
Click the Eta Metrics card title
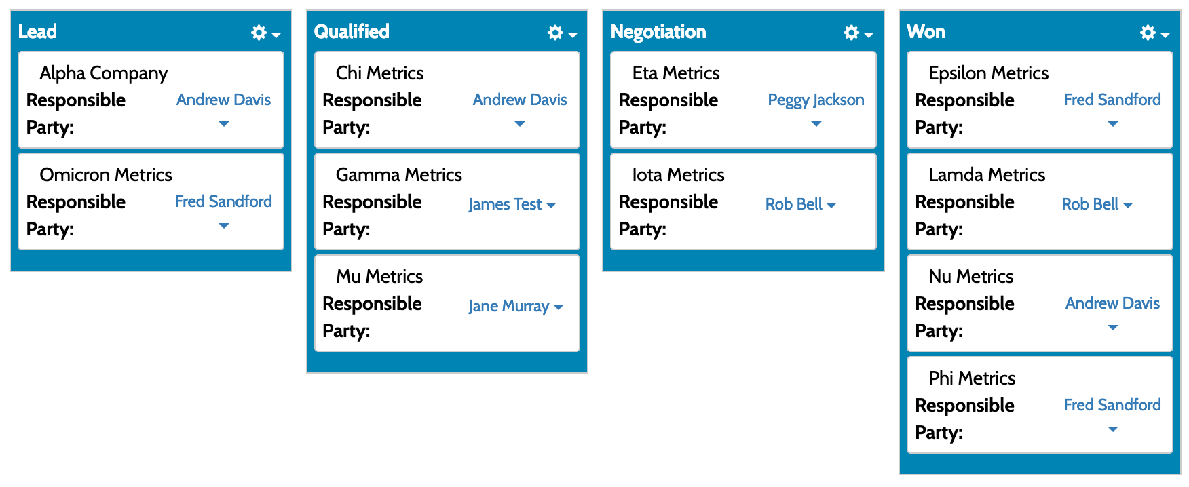(676, 73)
